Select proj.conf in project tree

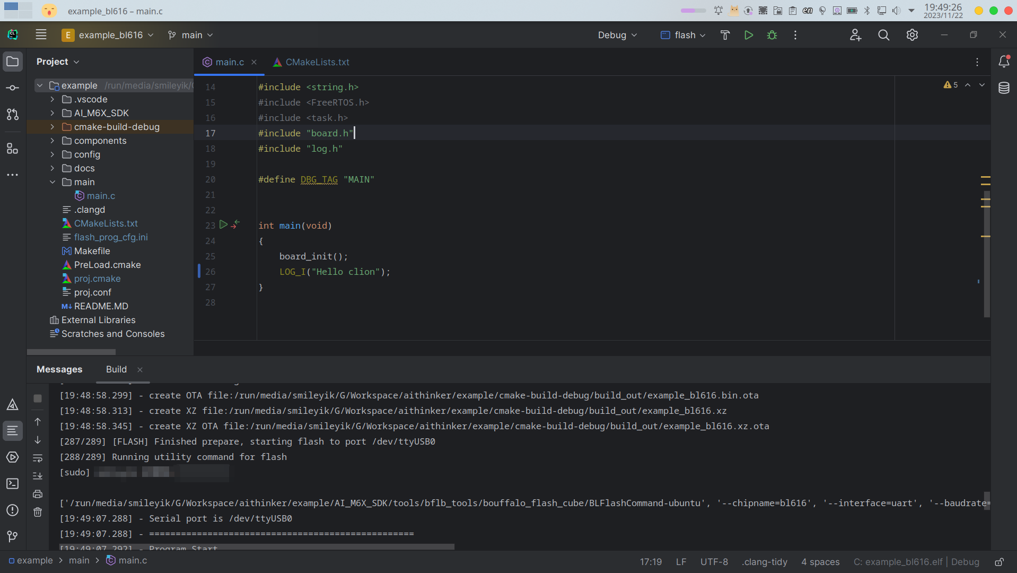pyautogui.click(x=92, y=292)
